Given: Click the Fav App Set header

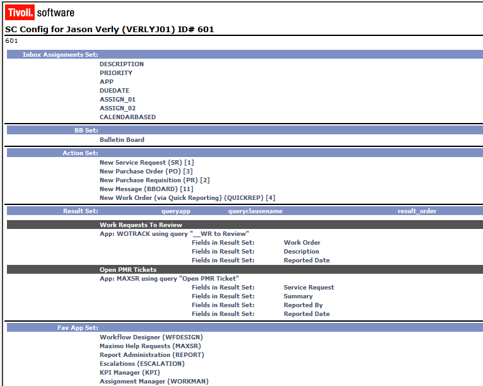Looking at the screenshot, I should click(x=78, y=328).
